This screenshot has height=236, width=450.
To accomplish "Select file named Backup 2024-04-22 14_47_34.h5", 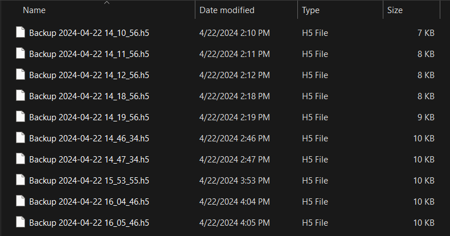I will (89, 159).
